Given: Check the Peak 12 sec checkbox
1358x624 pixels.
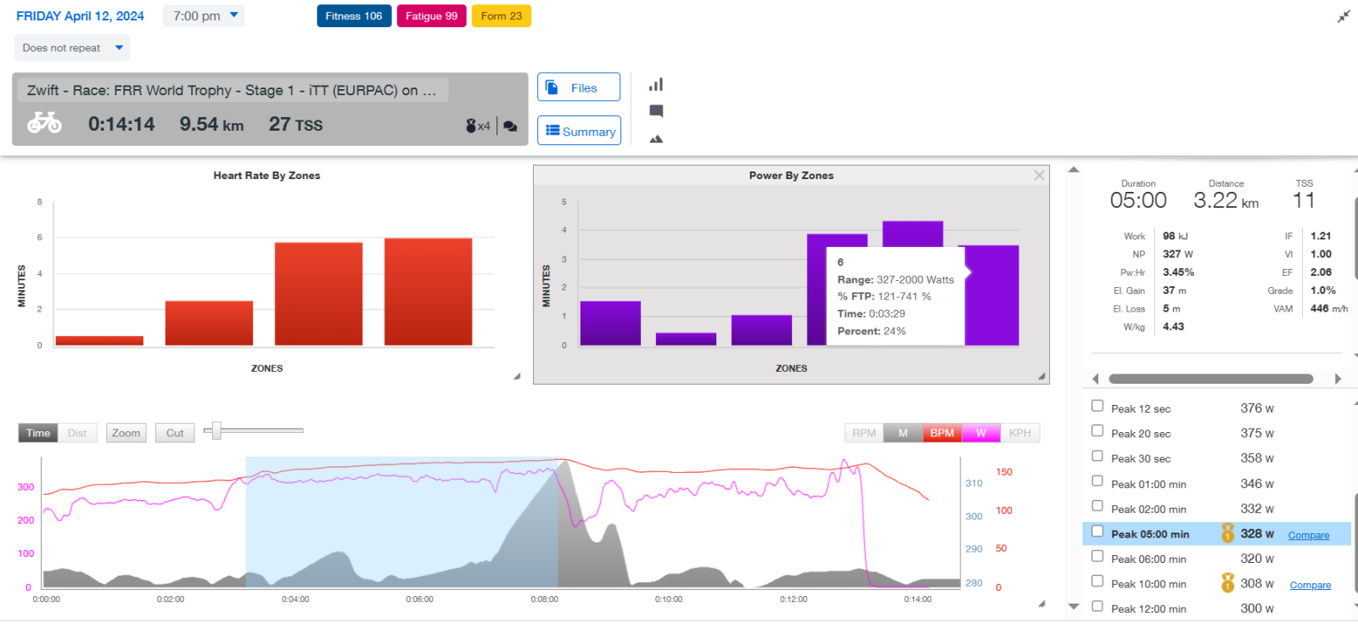Looking at the screenshot, I should click(x=1097, y=407).
